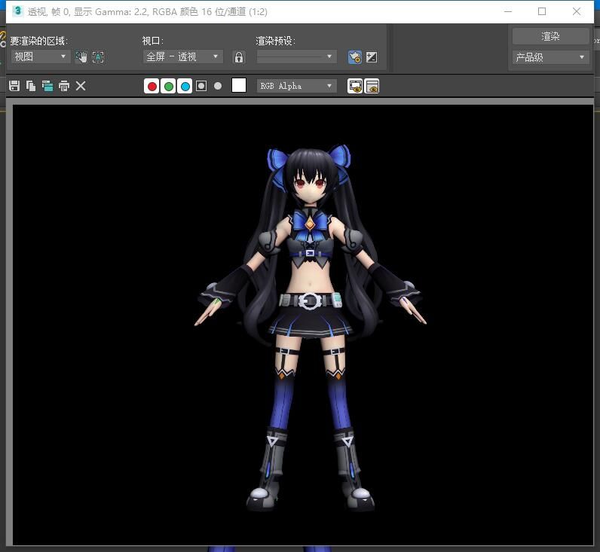
Task: Open the environment and effects exposure icon
Action: (371, 57)
